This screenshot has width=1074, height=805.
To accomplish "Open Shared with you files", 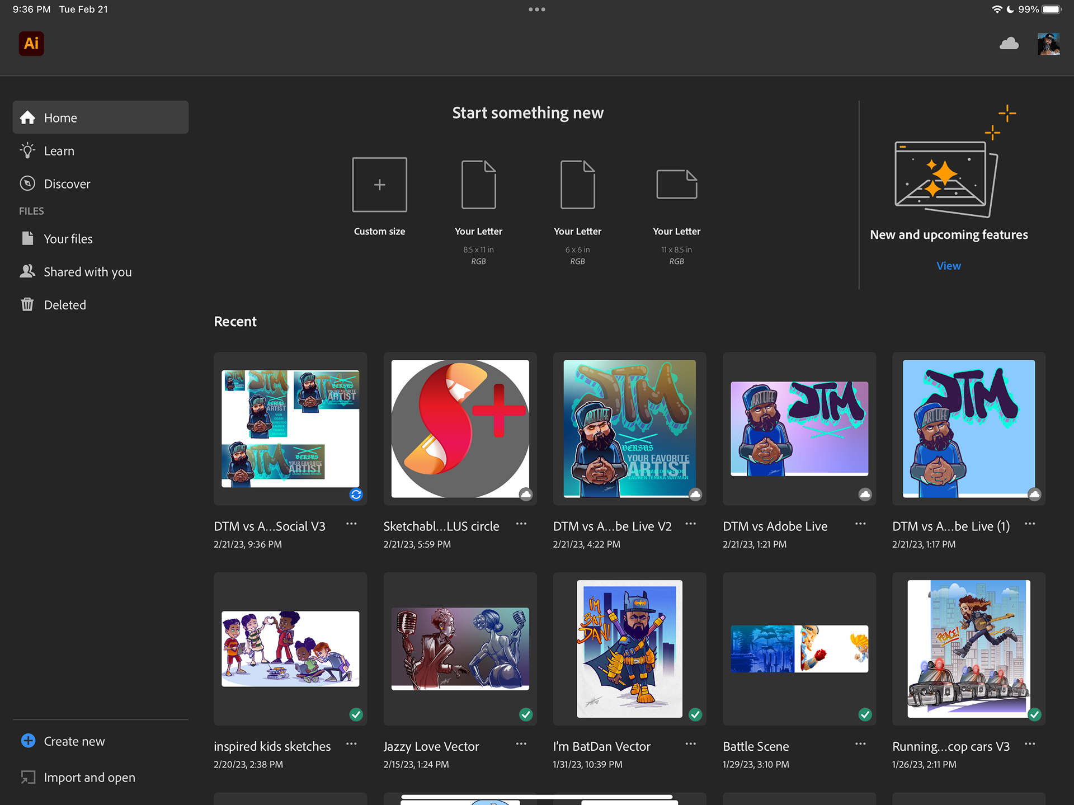I will coord(101,272).
